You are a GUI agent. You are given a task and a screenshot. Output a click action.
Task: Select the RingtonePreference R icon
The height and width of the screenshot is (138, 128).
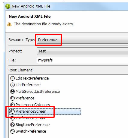tap(13, 125)
